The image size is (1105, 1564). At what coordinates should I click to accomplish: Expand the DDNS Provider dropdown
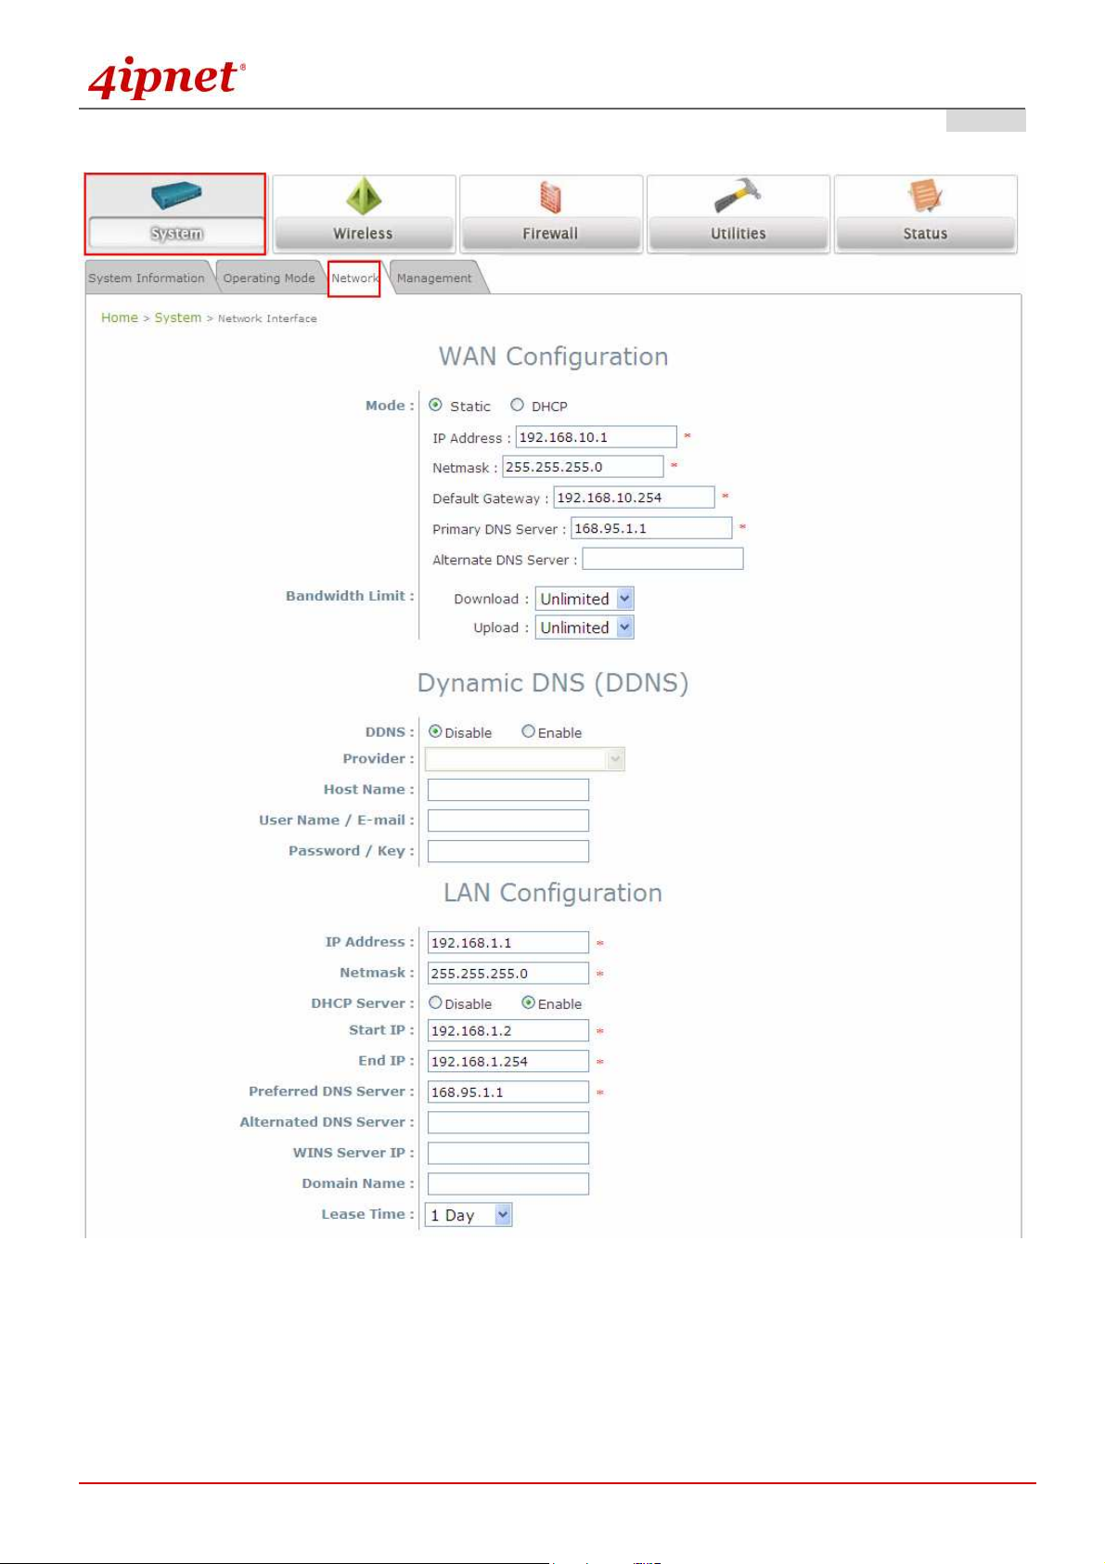pyautogui.click(x=525, y=759)
